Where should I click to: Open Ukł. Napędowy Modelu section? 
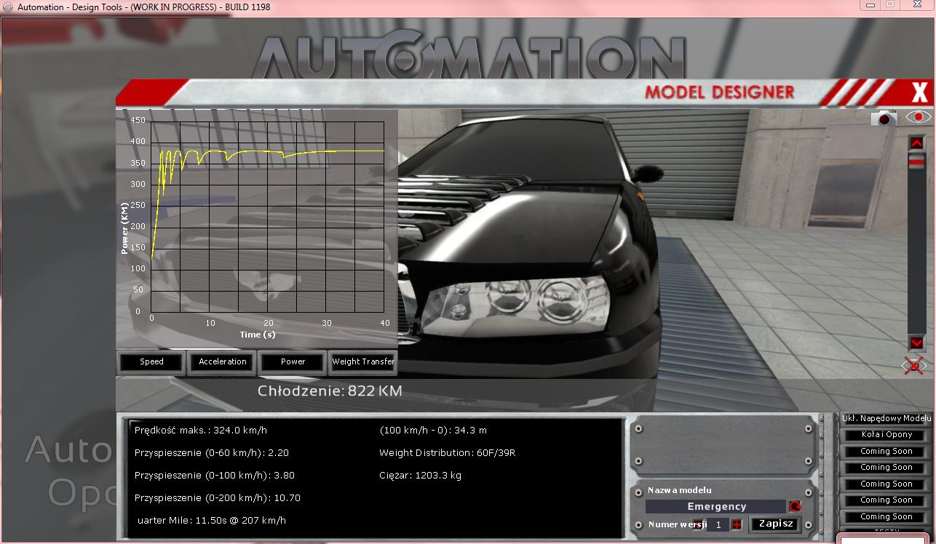tap(886, 418)
